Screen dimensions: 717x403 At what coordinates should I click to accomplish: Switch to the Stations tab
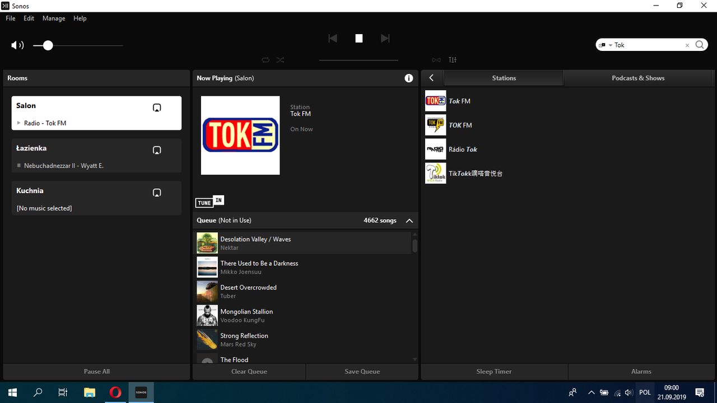pyautogui.click(x=504, y=78)
